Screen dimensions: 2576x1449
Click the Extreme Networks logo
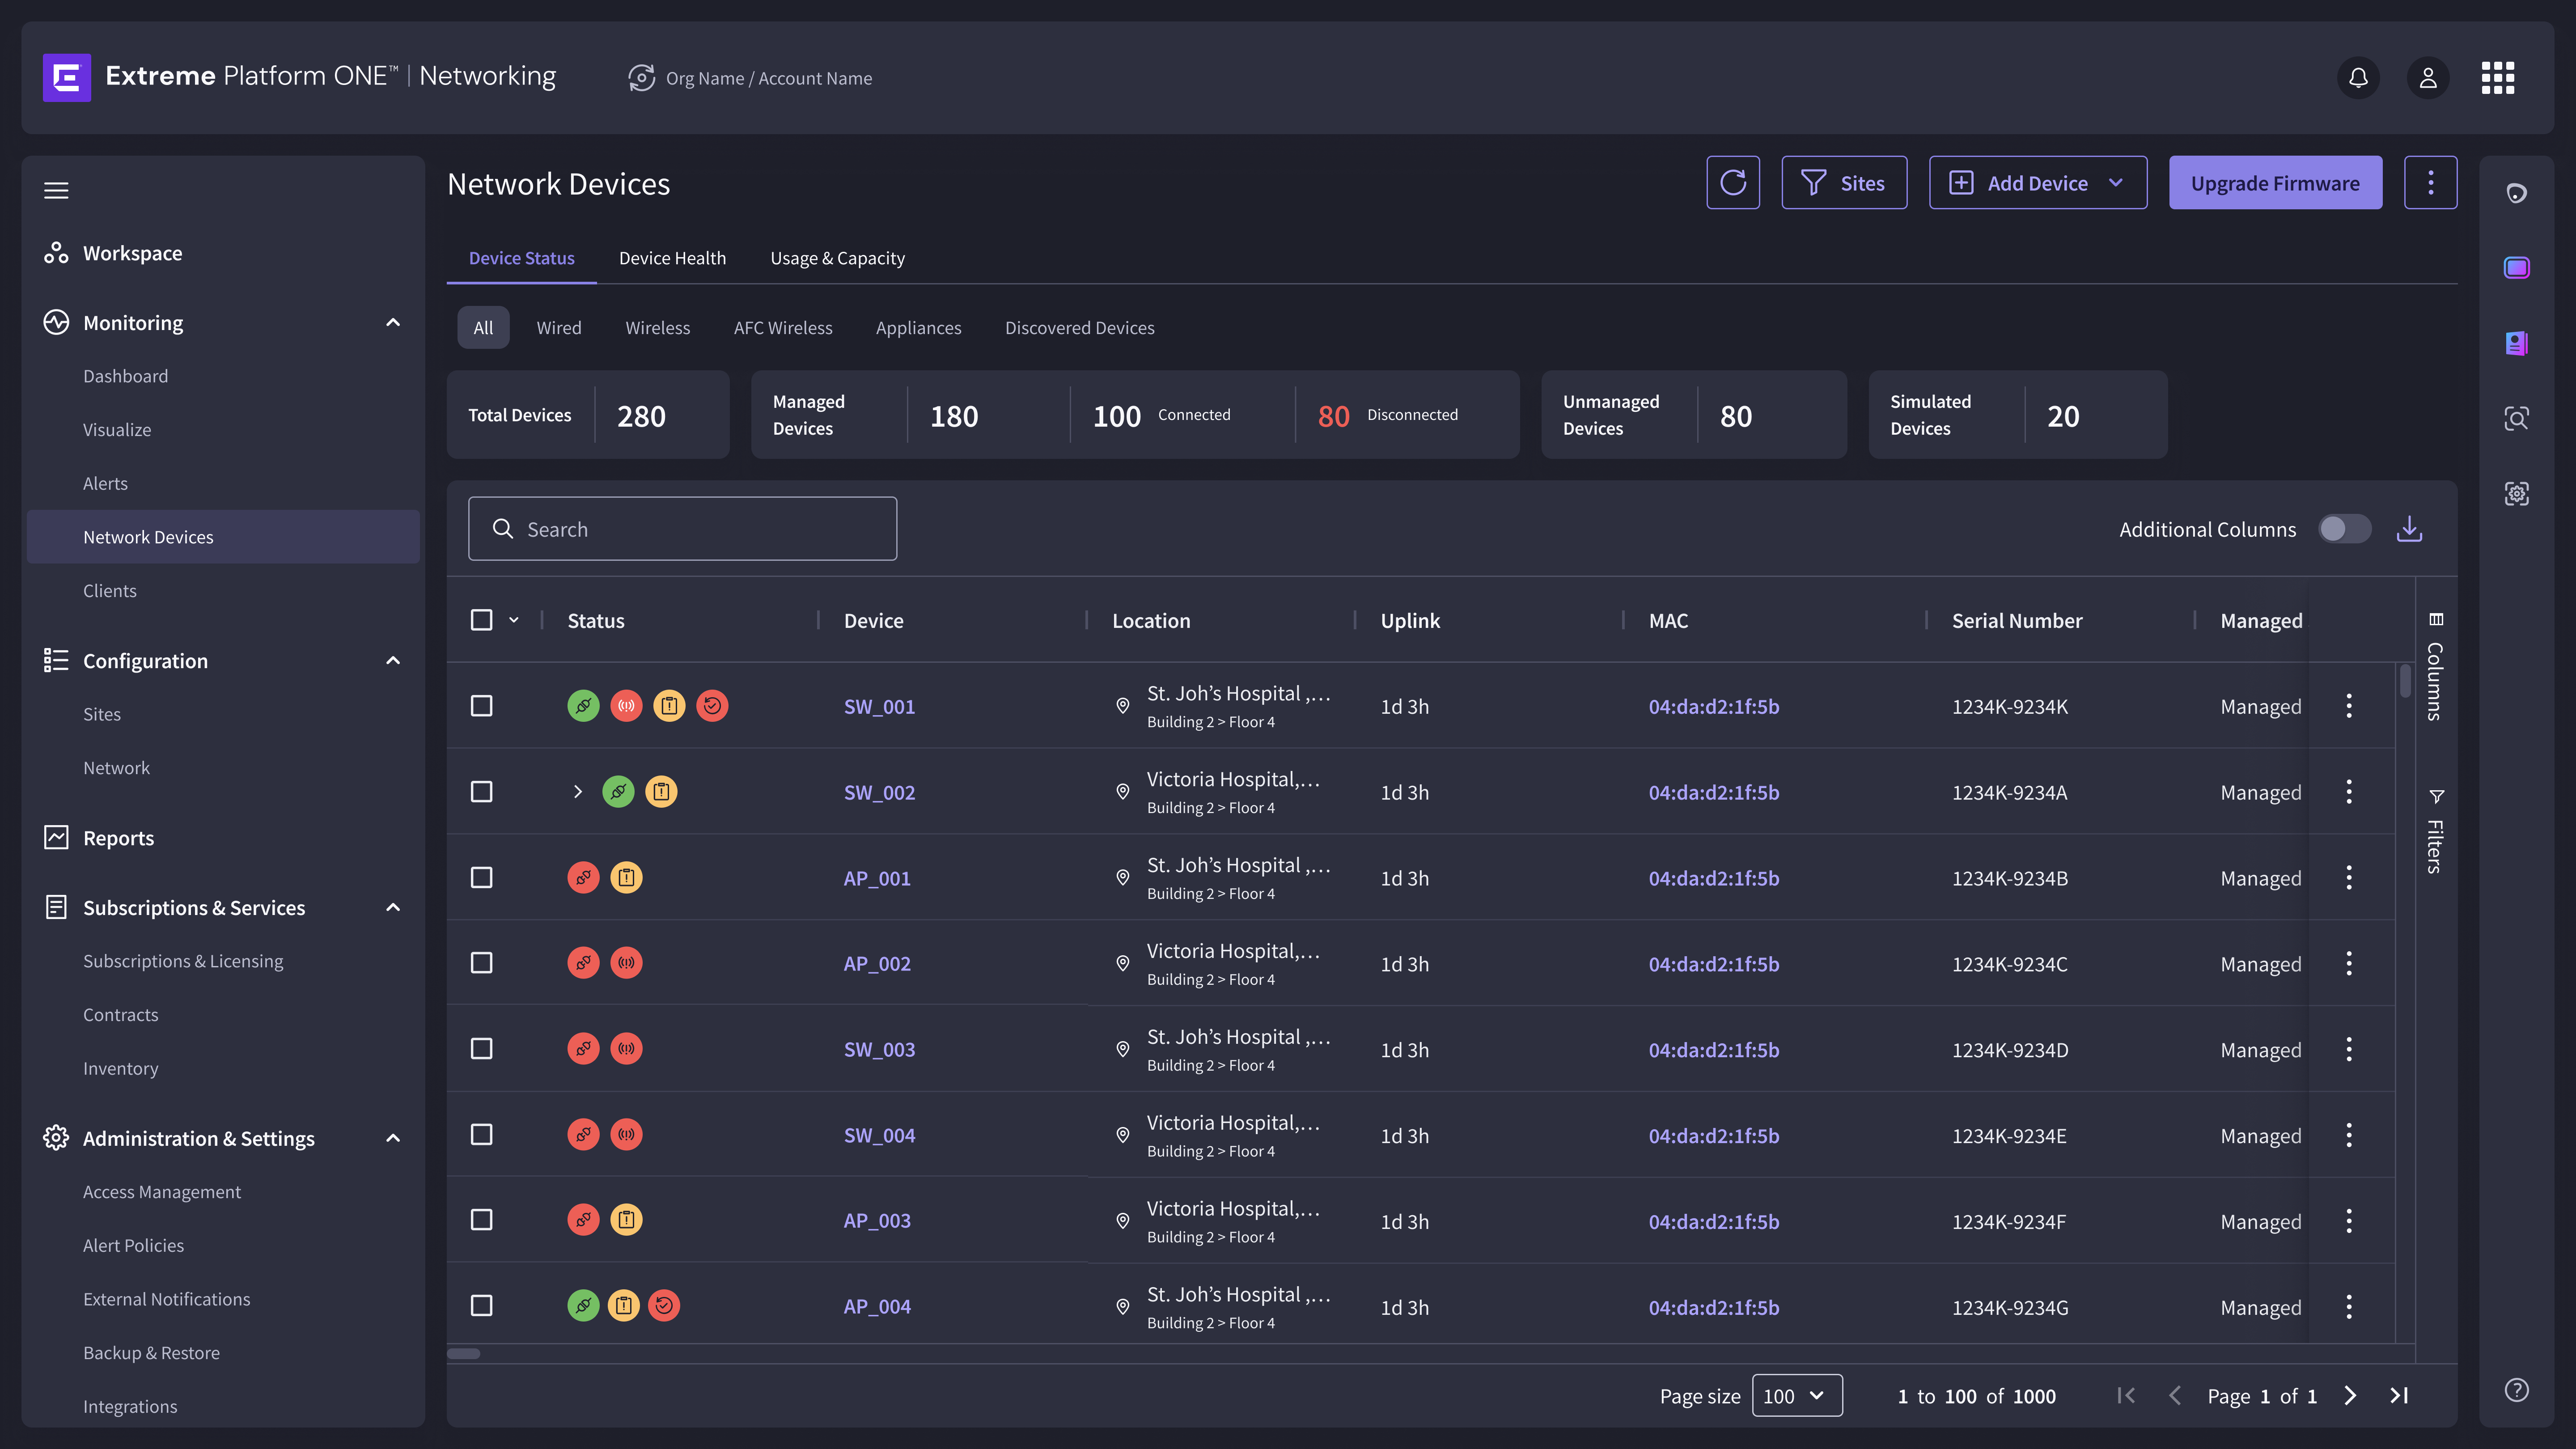coord(67,77)
